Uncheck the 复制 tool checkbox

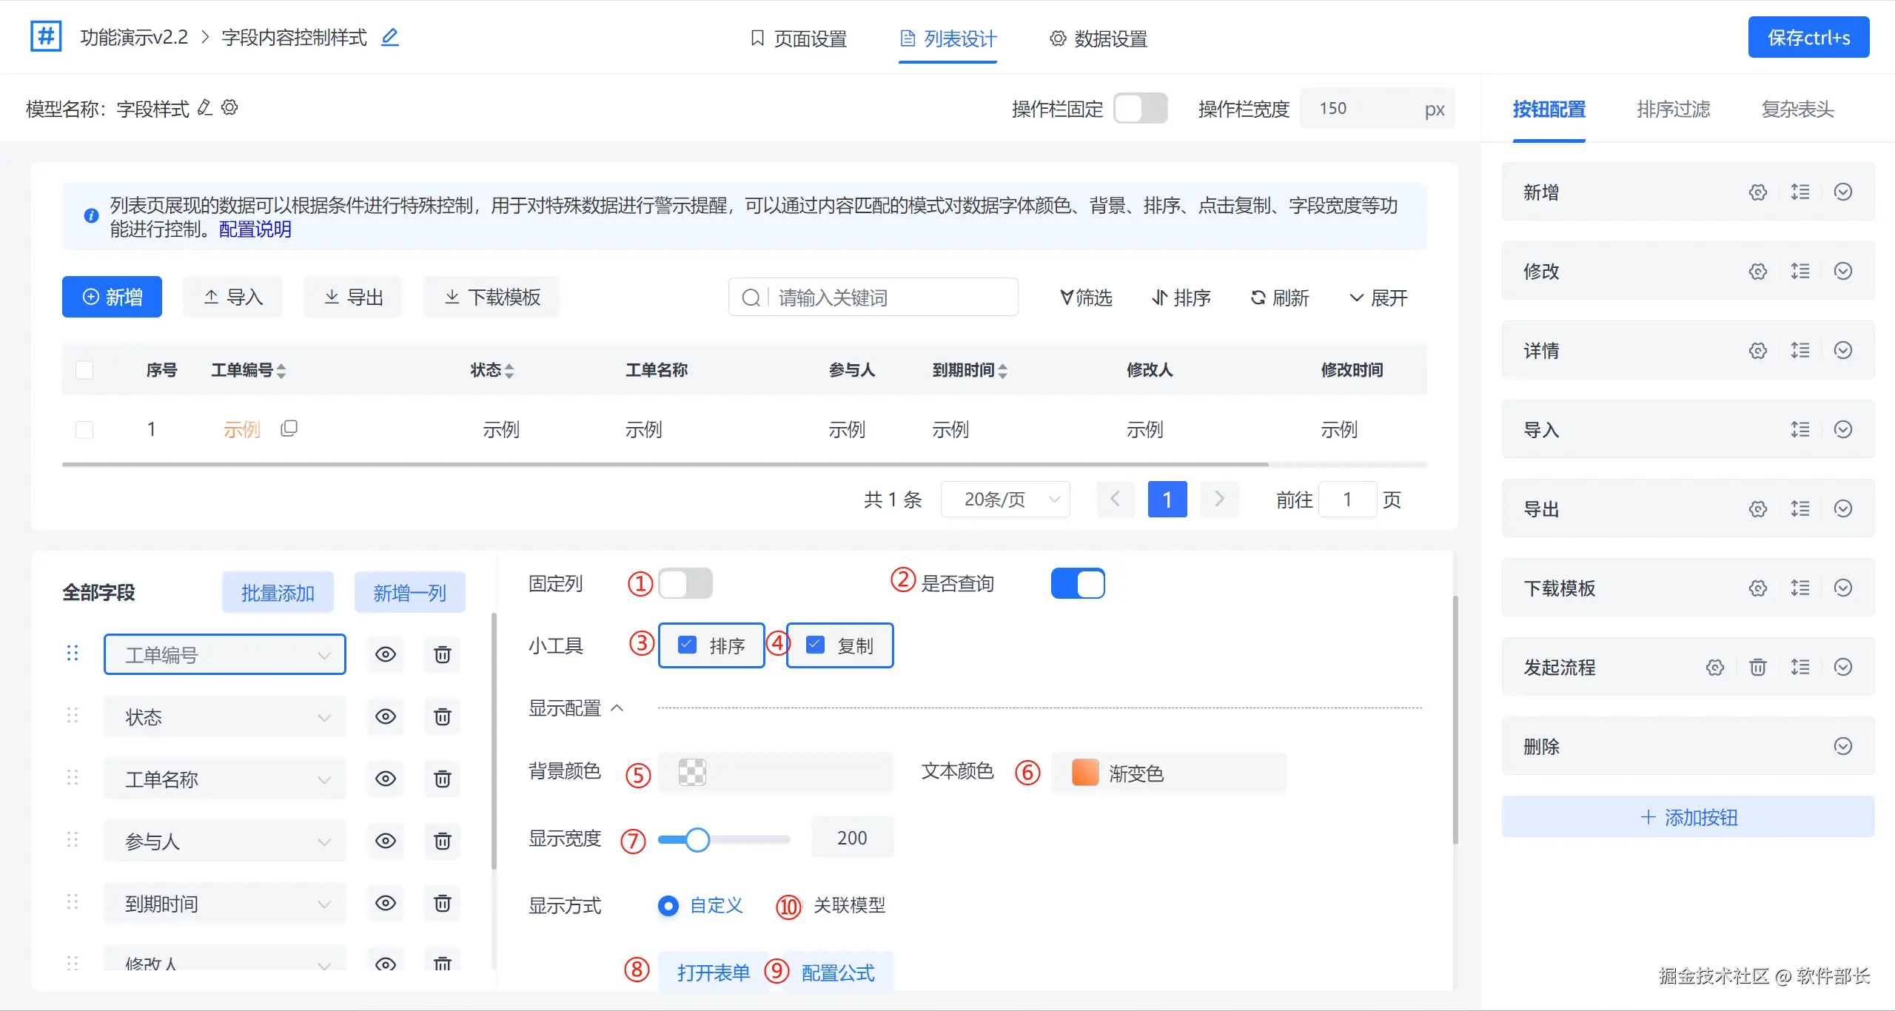coord(815,645)
